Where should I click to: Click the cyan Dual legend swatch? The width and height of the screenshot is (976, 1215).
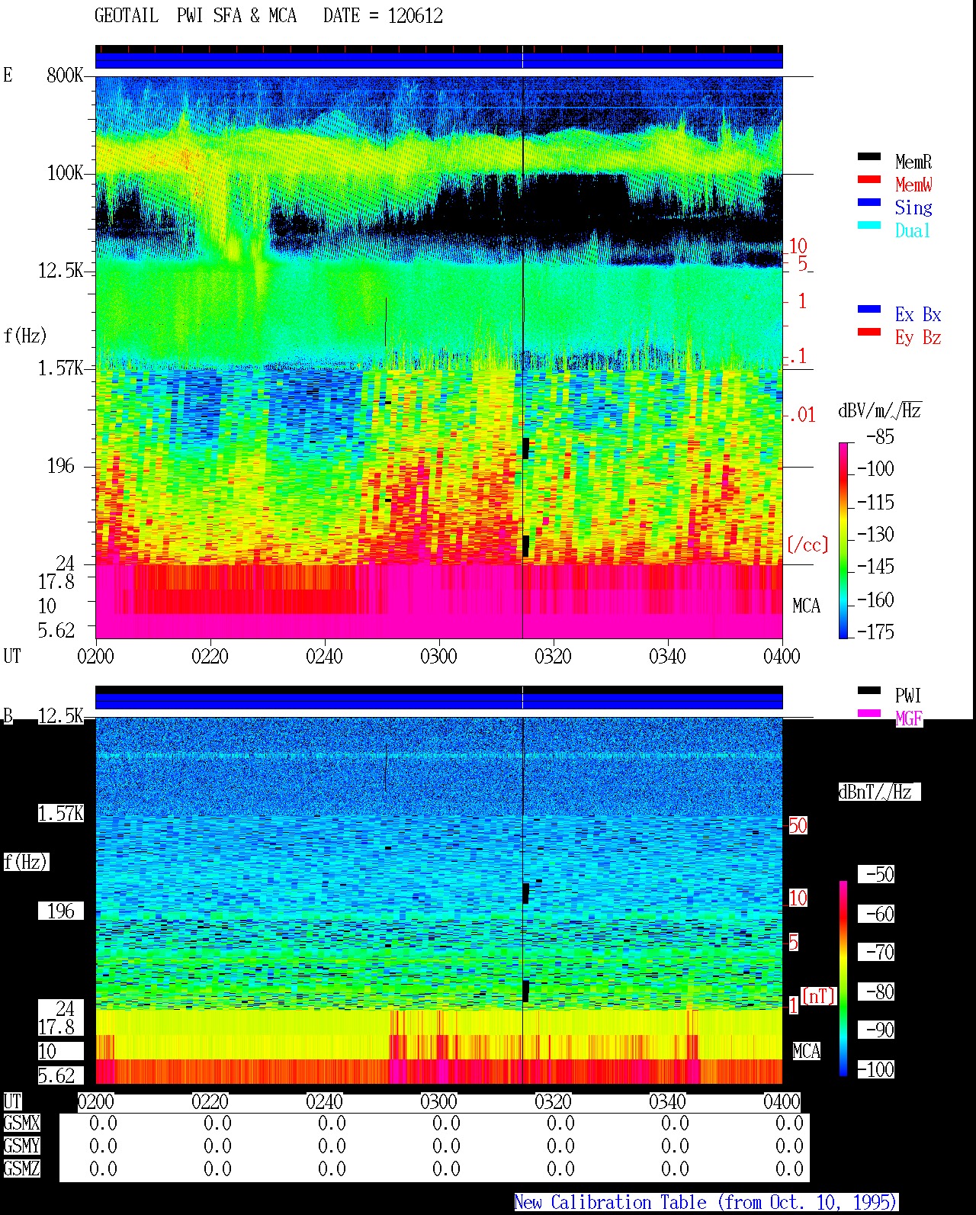pos(869,226)
